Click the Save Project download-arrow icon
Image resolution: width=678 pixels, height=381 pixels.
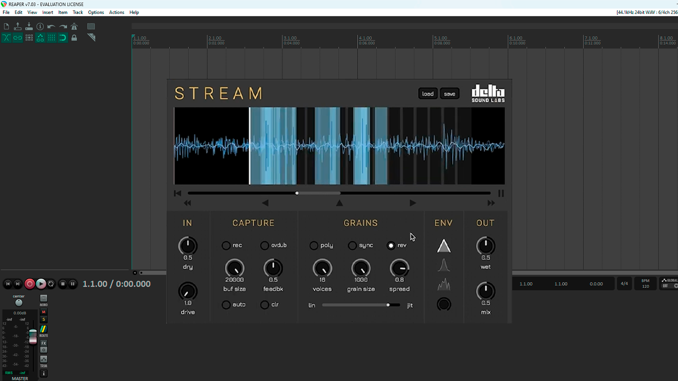(x=29, y=26)
